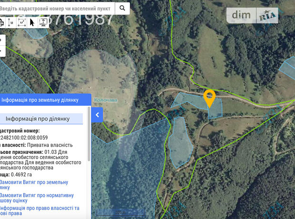Click the magnifier search button
The image size is (295, 219).
(x=122, y=8)
